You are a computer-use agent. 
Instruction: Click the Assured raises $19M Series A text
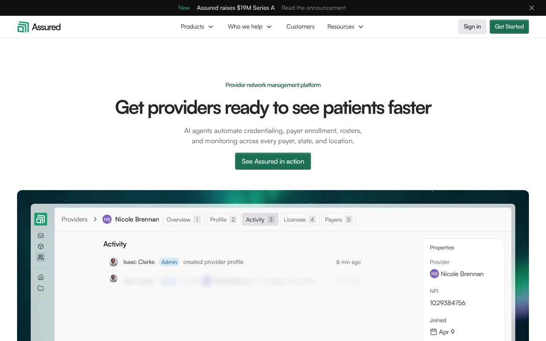235,8
